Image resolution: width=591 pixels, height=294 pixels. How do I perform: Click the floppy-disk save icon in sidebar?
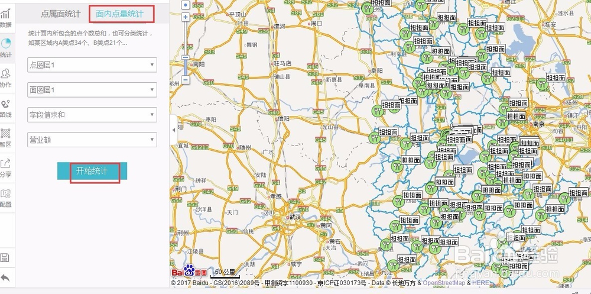click(x=5, y=258)
